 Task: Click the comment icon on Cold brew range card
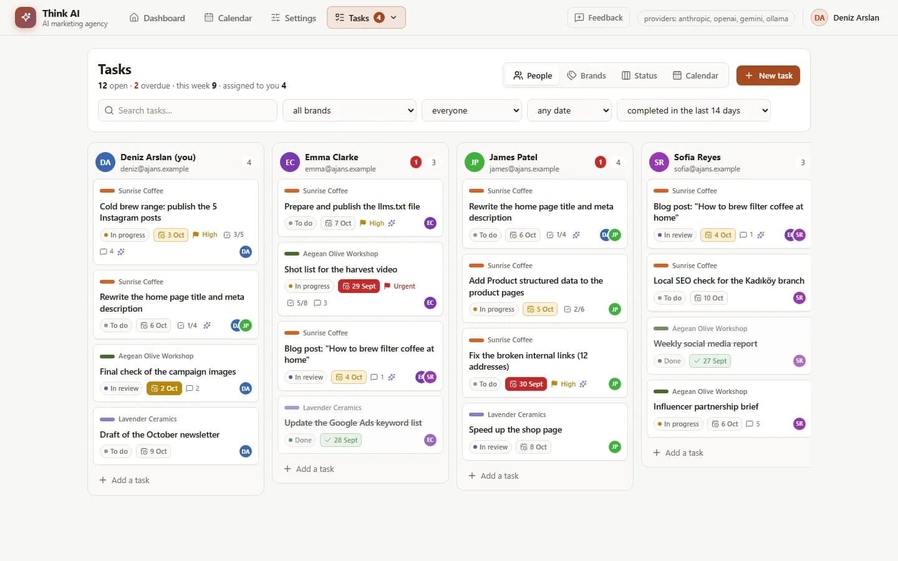point(104,252)
